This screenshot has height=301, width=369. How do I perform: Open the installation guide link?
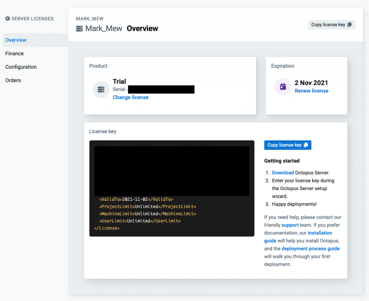298,237
